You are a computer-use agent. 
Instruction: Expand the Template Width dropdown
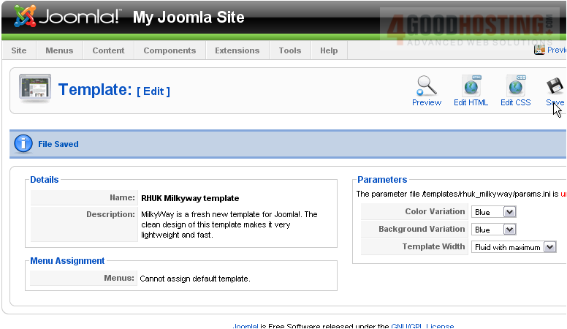549,247
